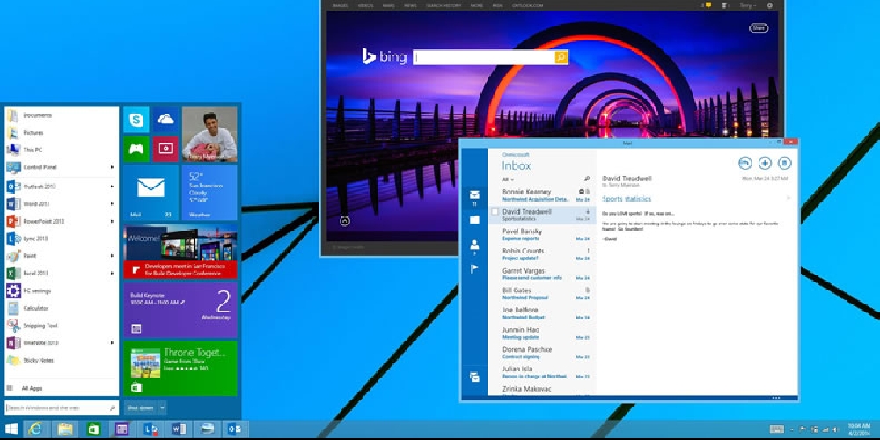Open the green Throne Together Store tile

click(x=180, y=368)
